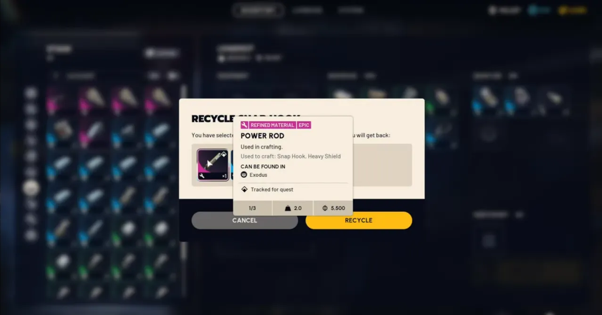
Task: Click the wrench icon on Power Rod thumbnail
Action: pos(202,176)
